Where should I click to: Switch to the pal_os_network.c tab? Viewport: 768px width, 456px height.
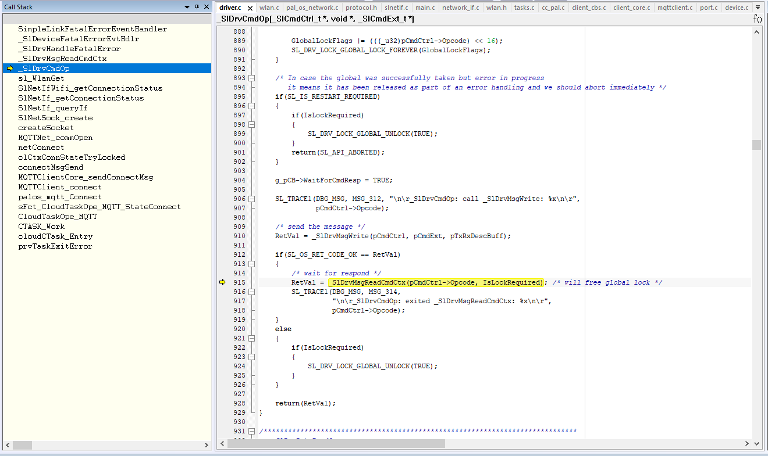click(x=312, y=8)
